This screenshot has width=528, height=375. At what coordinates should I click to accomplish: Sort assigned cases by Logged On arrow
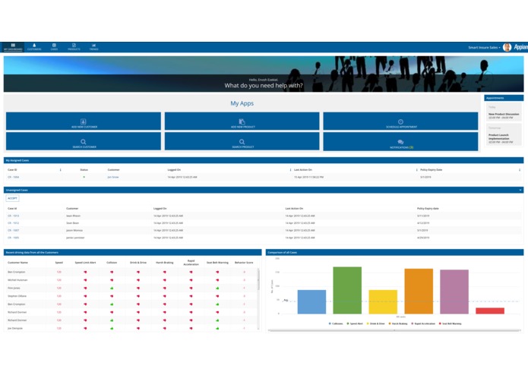point(290,170)
